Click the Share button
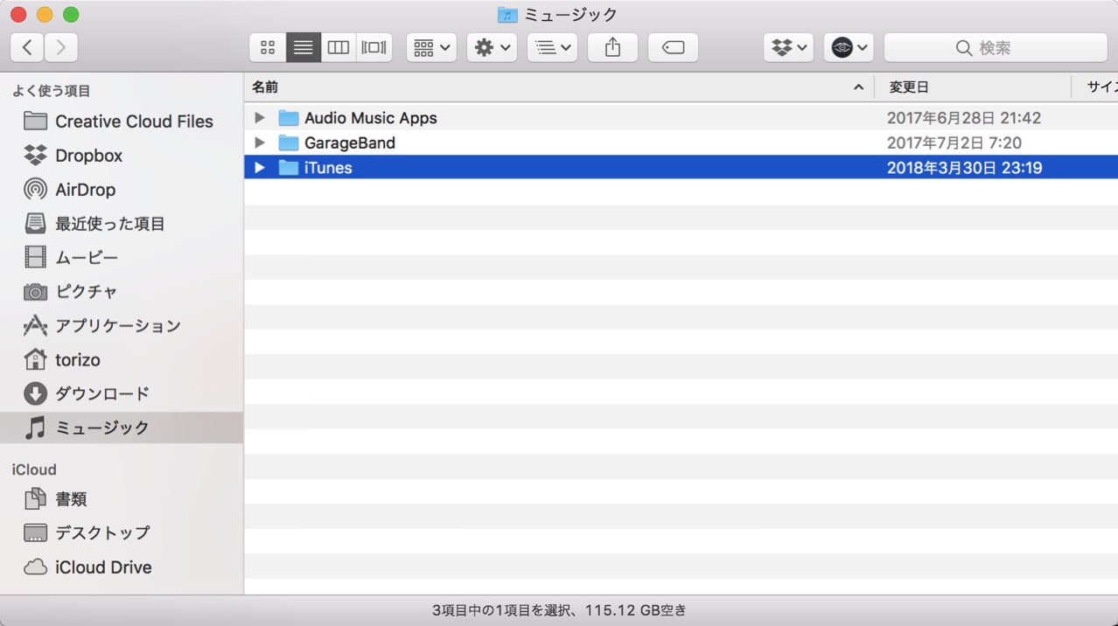Image resolution: width=1118 pixels, height=626 pixels. click(x=612, y=47)
